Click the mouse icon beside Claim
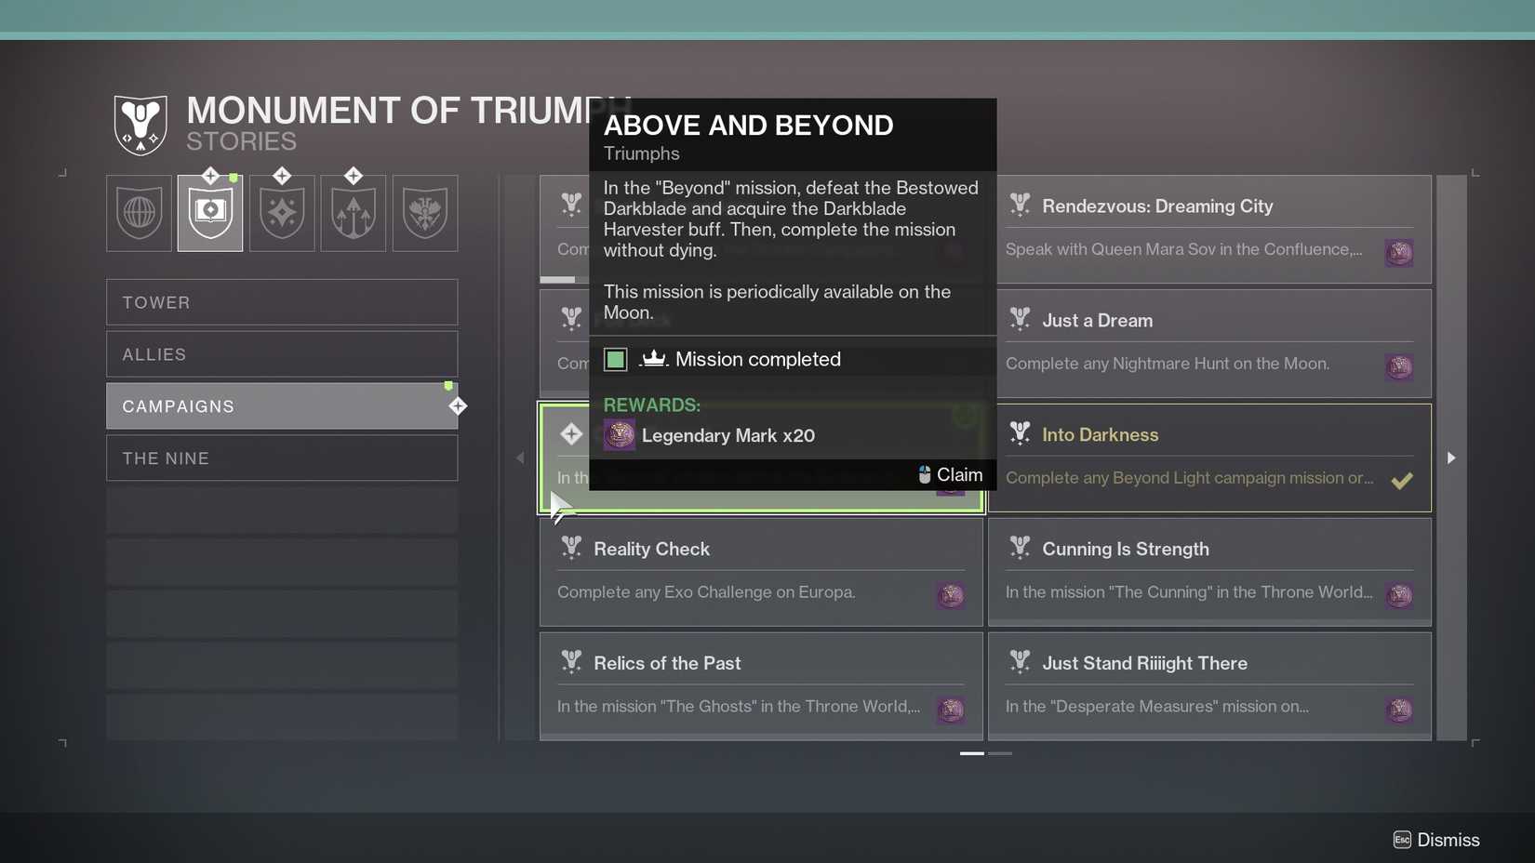Image resolution: width=1535 pixels, height=863 pixels. click(x=925, y=475)
